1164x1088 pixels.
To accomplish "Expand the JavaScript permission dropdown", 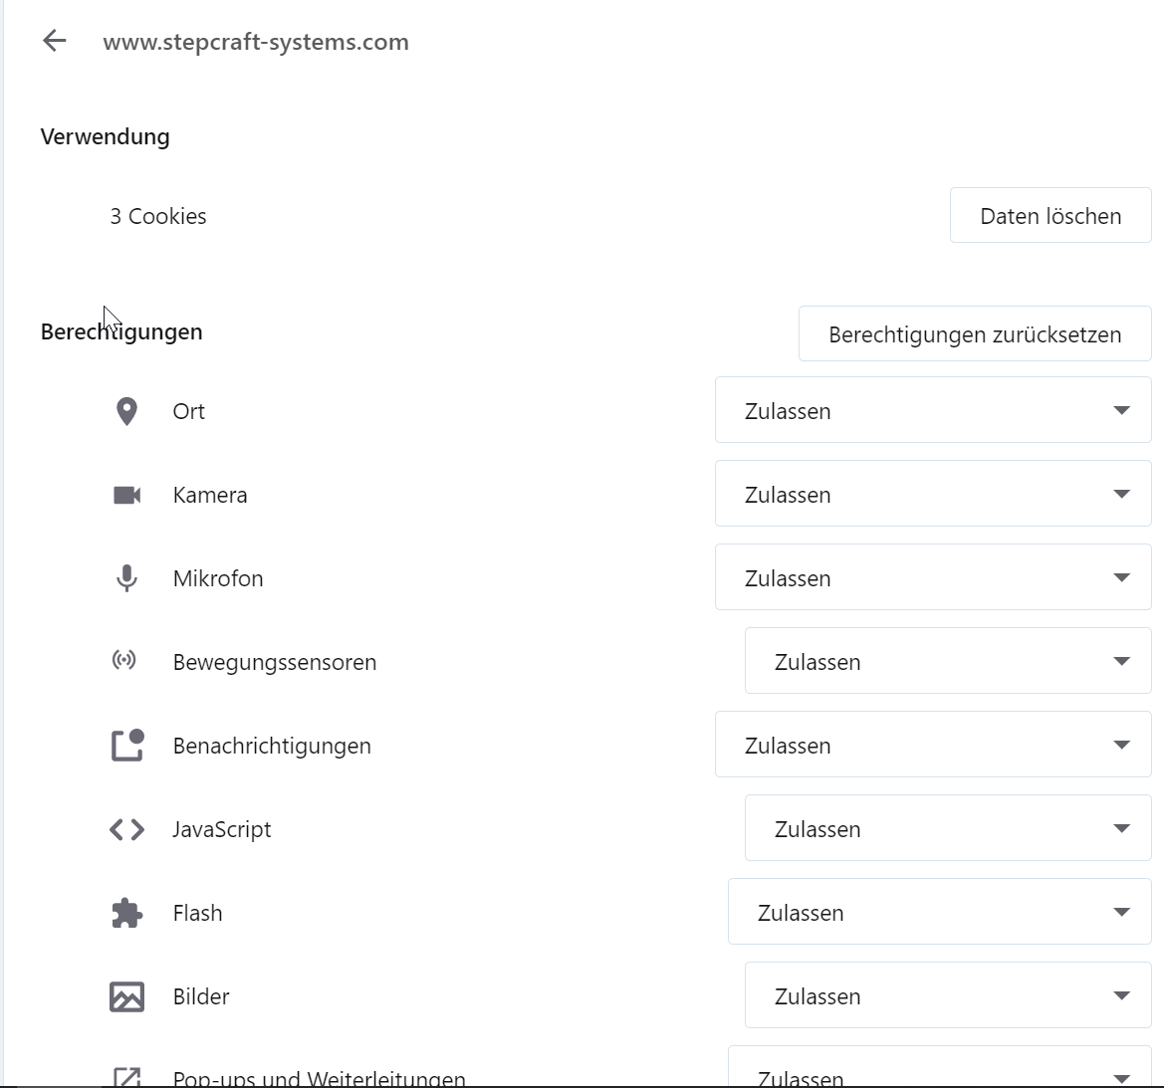I will pyautogui.click(x=948, y=828).
